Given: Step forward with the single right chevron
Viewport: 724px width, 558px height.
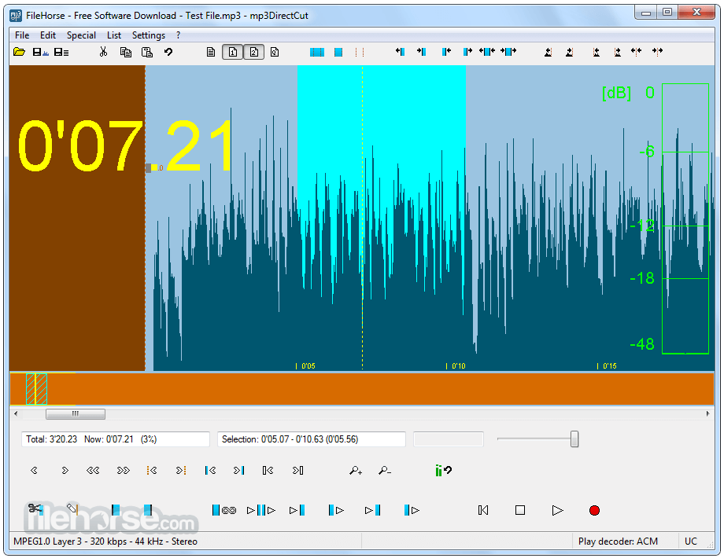Looking at the screenshot, I should 65,471.
